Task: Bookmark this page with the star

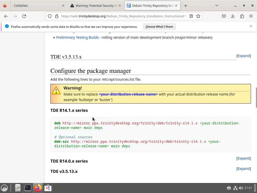Action: click(198, 16)
